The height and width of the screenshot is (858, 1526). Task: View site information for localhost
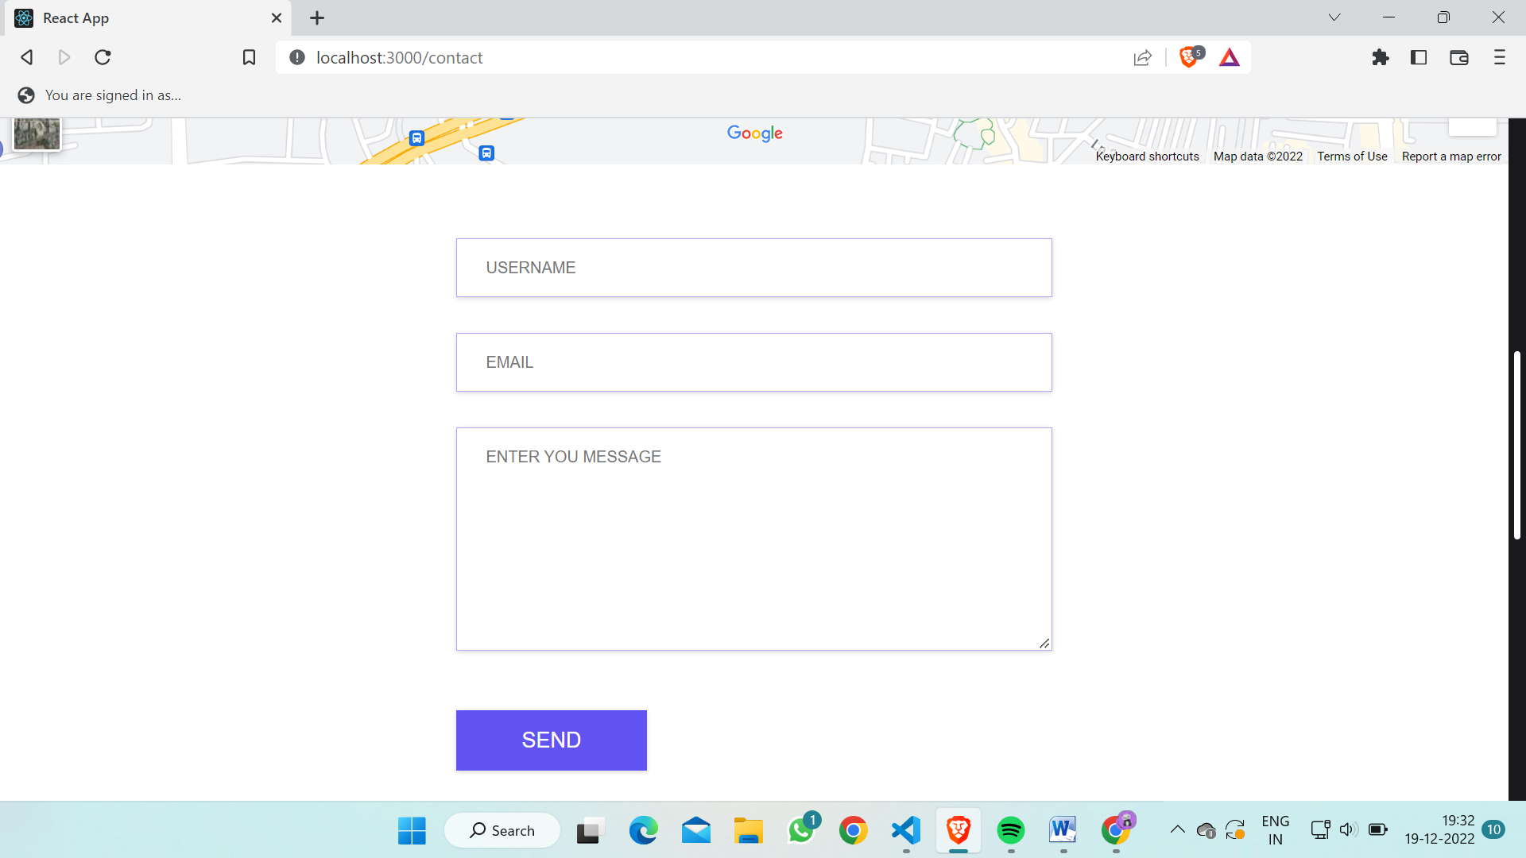(296, 57)
